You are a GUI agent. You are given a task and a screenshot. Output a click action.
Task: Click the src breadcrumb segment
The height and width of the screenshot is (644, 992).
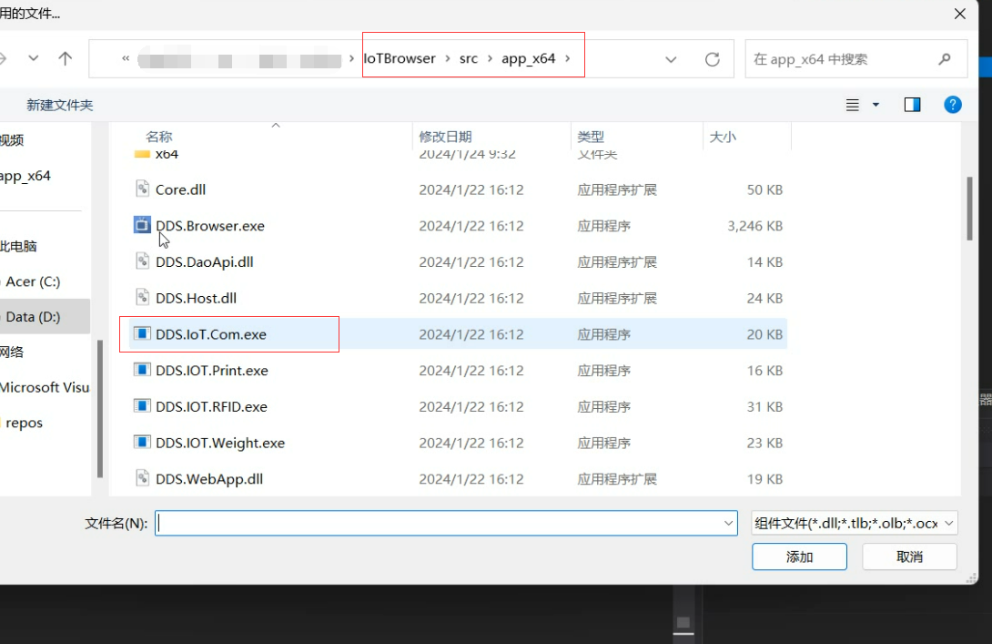click(468, 58)
